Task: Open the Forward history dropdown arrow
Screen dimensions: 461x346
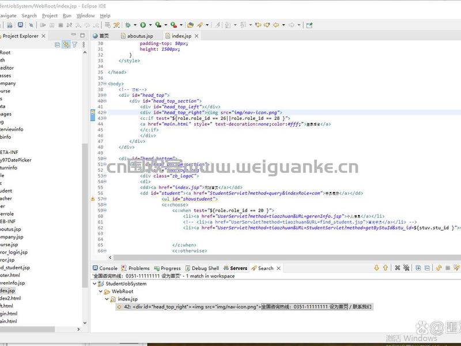Action: tap(298, 25)
